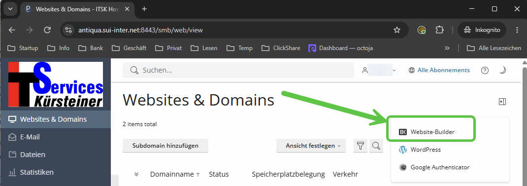This screenshot has width=527, height=186.
Task: Click the address bar URL
Action: point(140,30)
